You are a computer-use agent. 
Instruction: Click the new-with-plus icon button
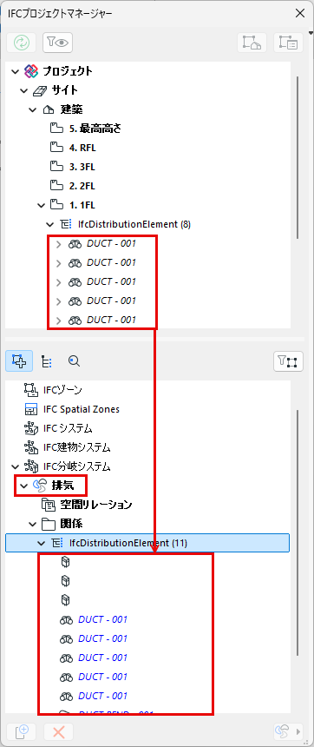point(22,731)
